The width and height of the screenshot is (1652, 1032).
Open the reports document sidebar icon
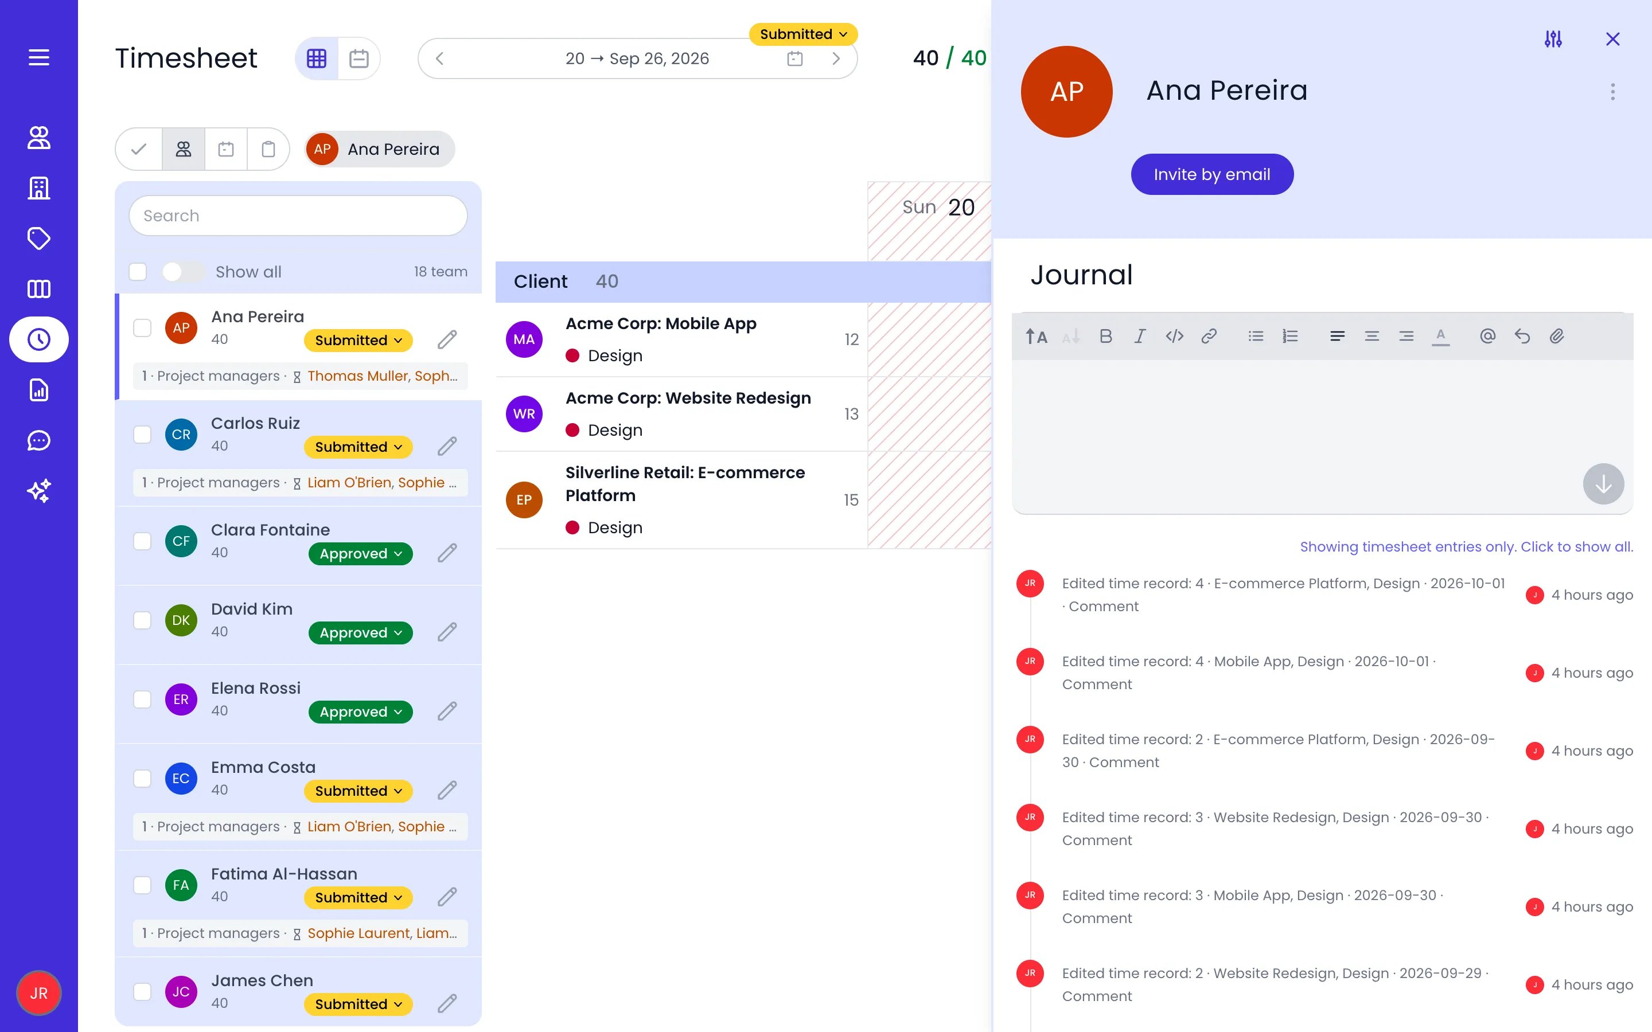(39, 390)
